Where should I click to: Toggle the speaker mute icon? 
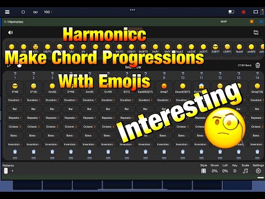click(x=10, y=33)
